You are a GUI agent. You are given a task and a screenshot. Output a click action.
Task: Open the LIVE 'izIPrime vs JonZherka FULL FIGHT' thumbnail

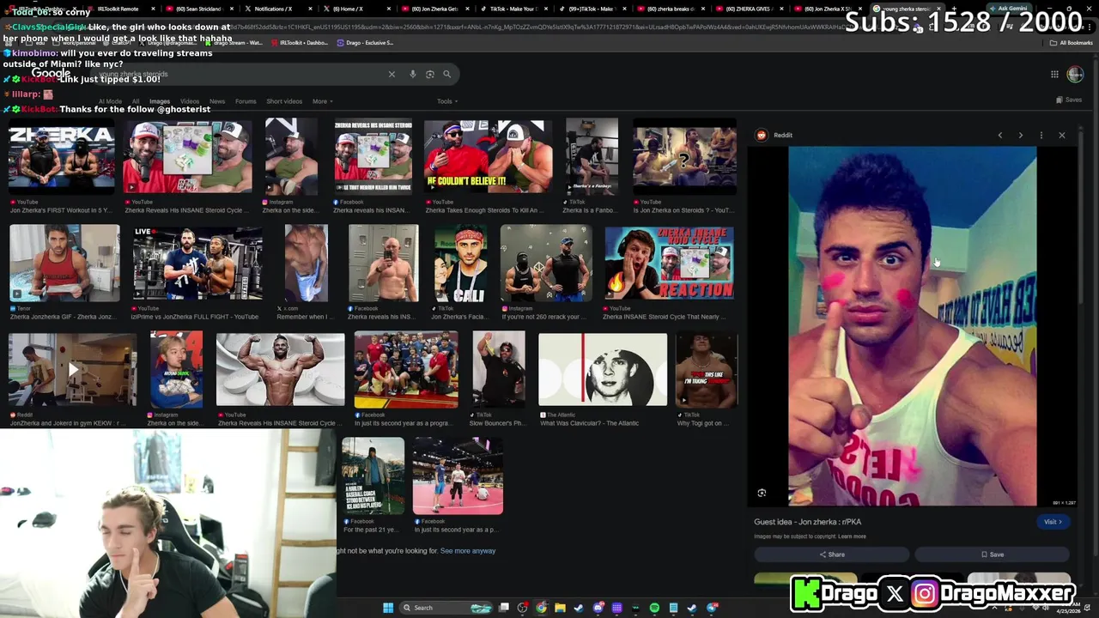click(197, 263)
